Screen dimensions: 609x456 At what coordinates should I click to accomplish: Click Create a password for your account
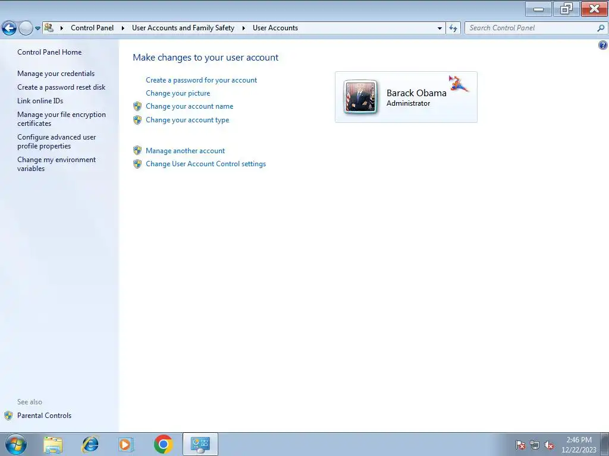coord(201,80)
